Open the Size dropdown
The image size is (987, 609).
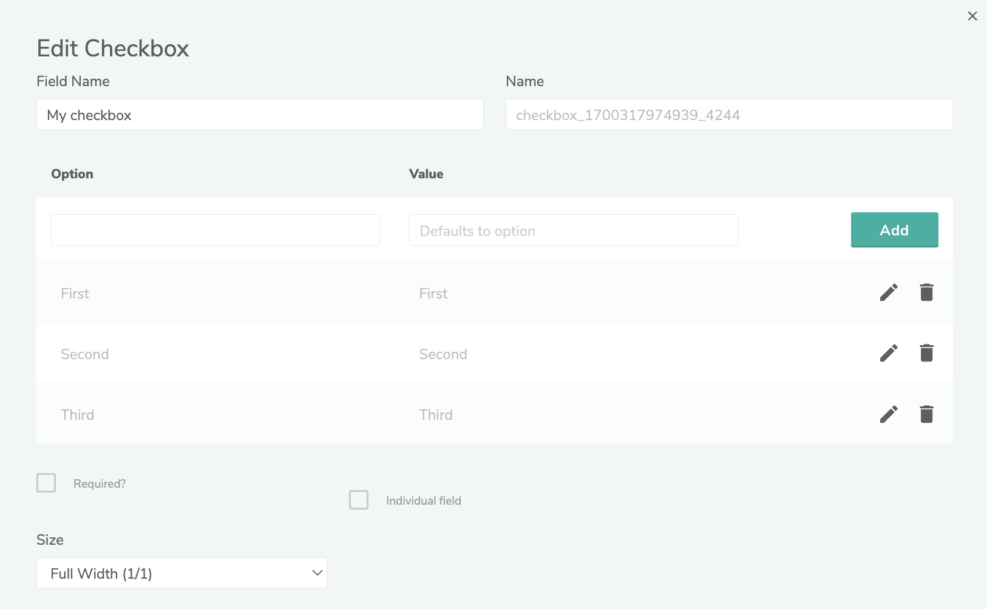point(181,573)
